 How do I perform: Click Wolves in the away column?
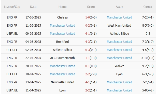tap(119, 66)
